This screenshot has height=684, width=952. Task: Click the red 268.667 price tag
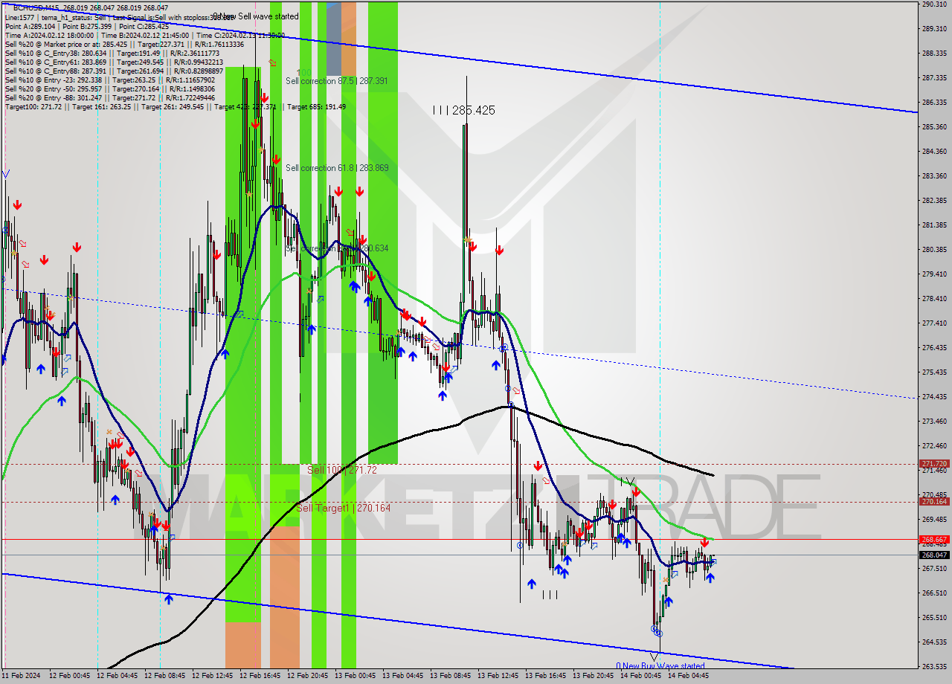[934, 540]
